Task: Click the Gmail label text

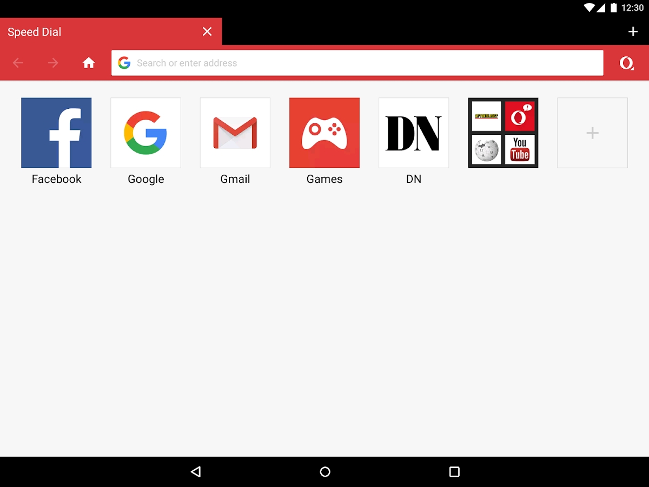Action: pyautogui.click(x=235, y=179)
